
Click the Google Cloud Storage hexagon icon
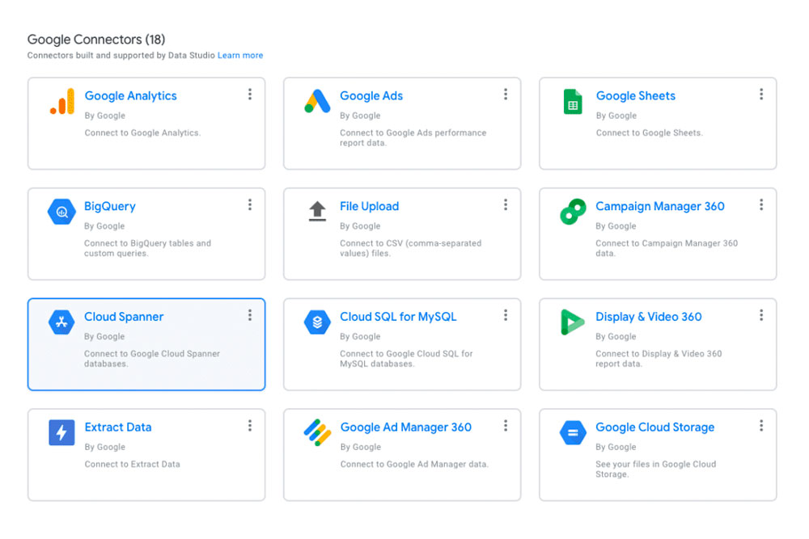[x=573, y=432]
